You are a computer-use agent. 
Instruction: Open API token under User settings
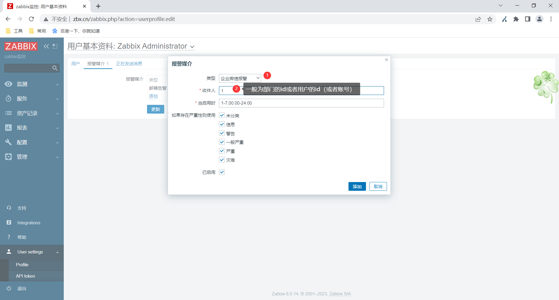coord(25,276)
